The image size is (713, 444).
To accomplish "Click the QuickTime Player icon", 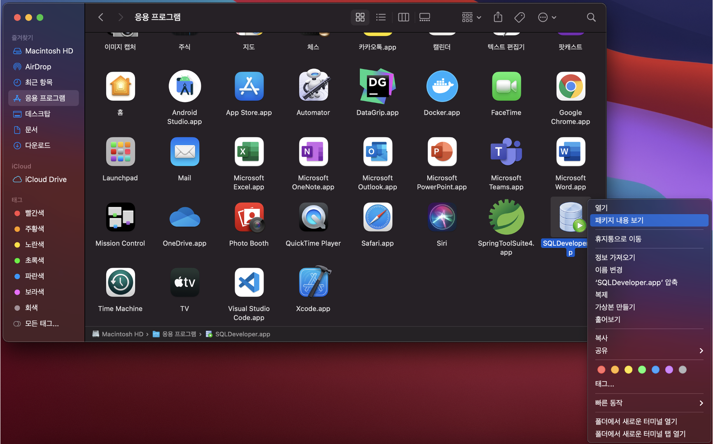I will coord(313,217).
